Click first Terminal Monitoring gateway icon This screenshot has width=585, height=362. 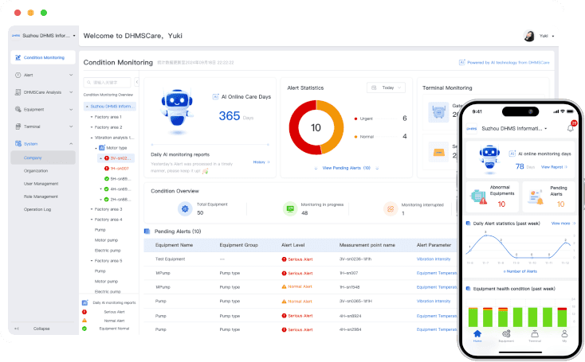(438, 111)
